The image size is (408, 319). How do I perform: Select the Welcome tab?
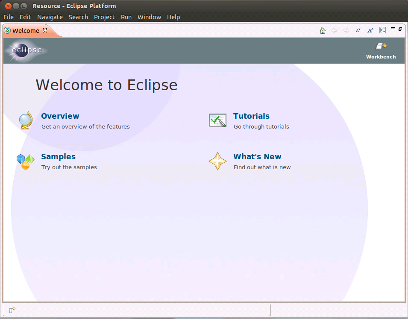(26, 30)
